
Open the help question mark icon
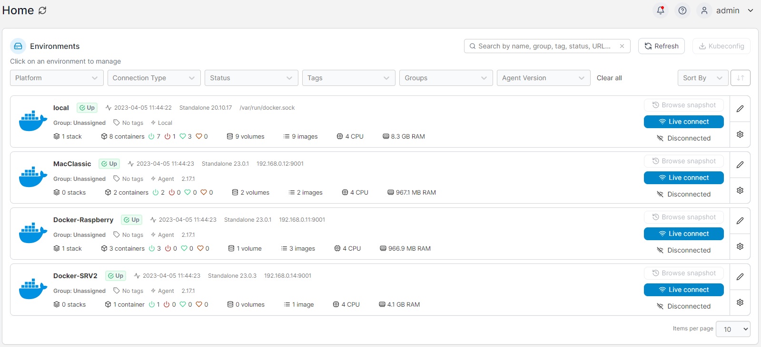click(x=682, y=10)
